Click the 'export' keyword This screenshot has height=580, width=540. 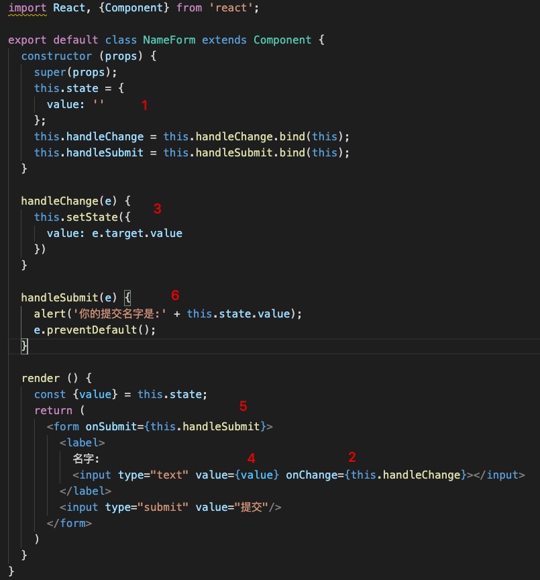click(28, 40)
